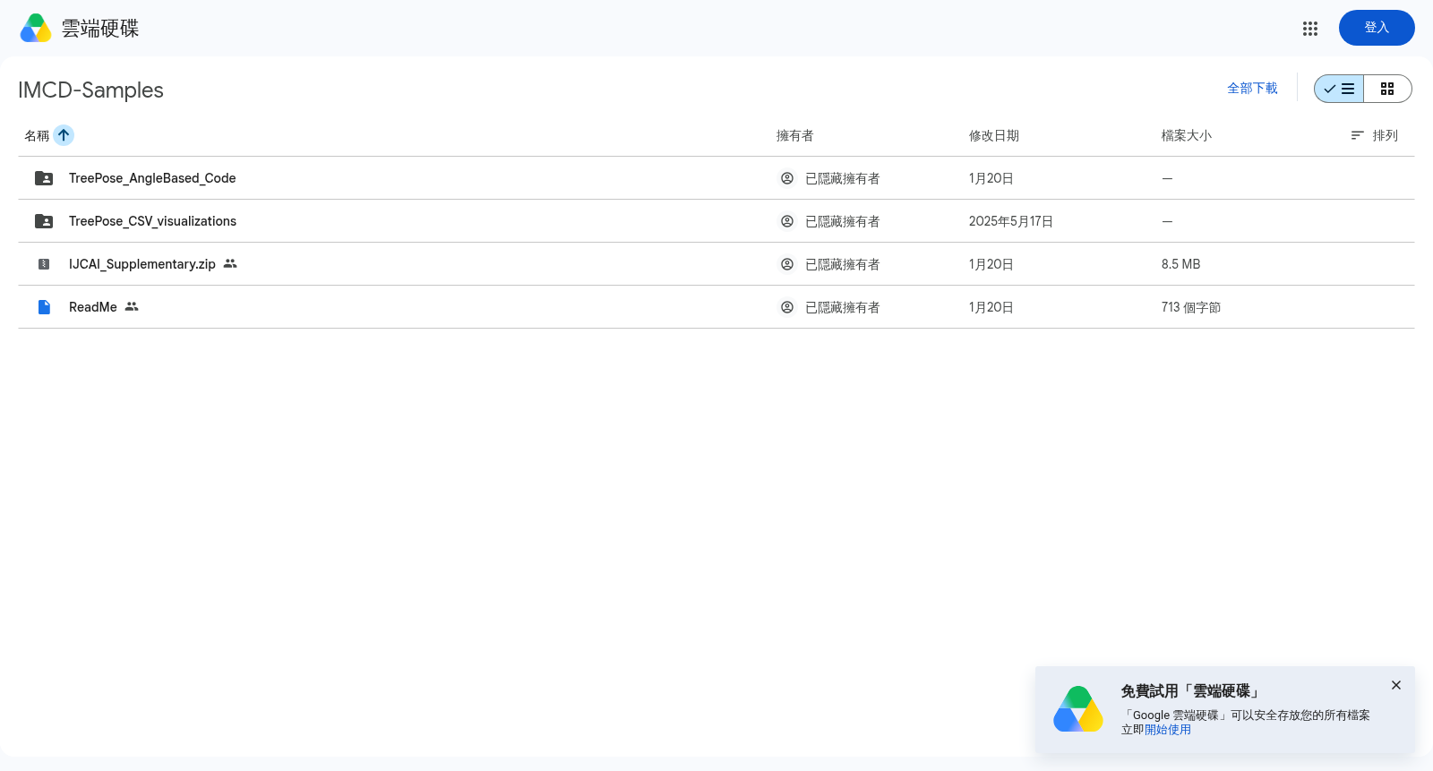Open the 排列 sort options menu
The height and width of the screenshot is (771, 1433).
pos(1374,135)
